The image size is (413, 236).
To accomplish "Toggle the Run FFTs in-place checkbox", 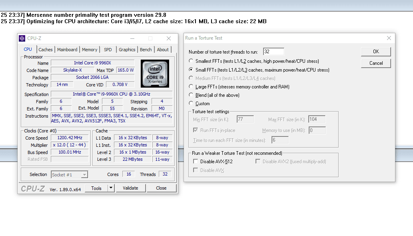I will (196, 130).
